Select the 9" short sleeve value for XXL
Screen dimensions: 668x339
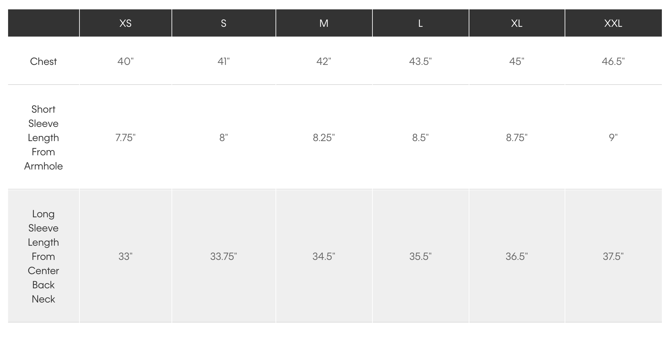[x=613, y=138]
